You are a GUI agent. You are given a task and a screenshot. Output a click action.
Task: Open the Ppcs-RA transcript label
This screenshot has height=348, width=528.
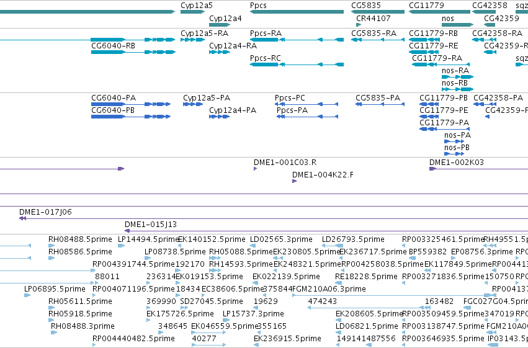[266, 33]
